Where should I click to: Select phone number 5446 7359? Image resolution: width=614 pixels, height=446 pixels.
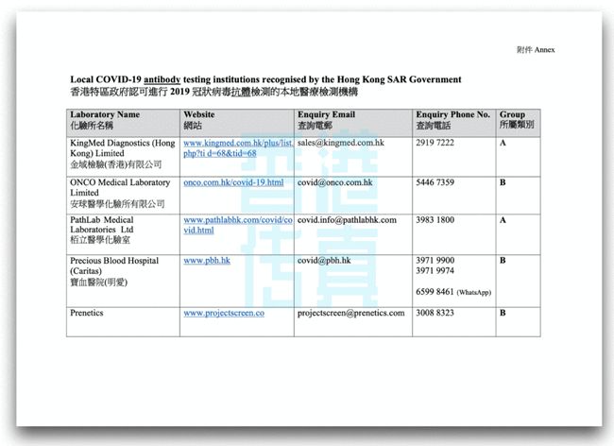click(x=435, y=182)
